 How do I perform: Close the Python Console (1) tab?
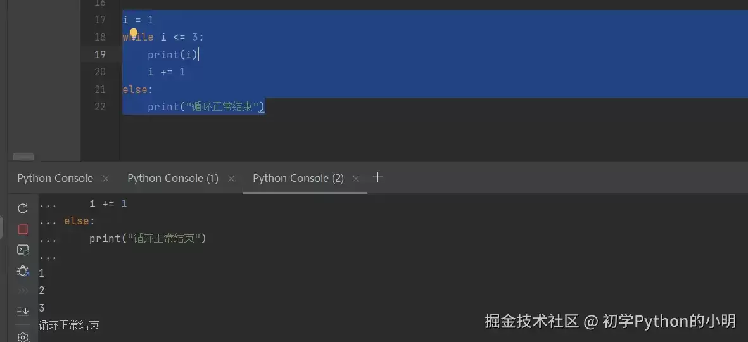231,179
